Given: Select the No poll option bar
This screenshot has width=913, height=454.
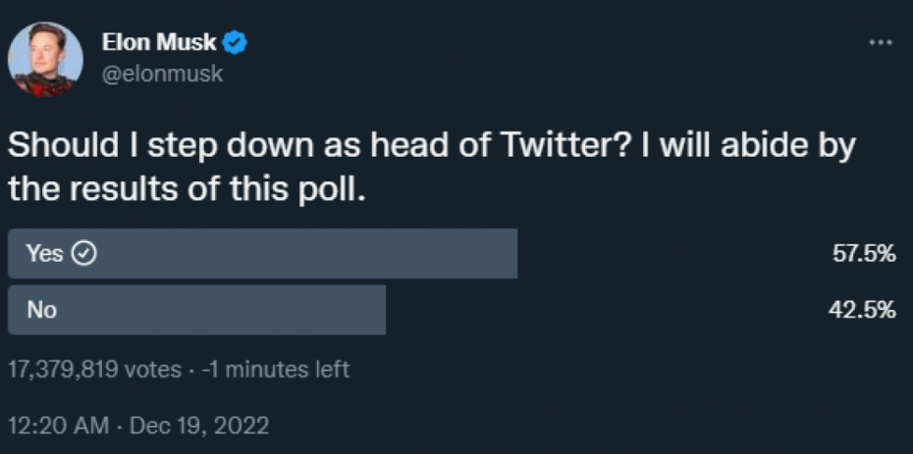Looking at the screenshot, I should pyautogui.click(x=196, y=310).
